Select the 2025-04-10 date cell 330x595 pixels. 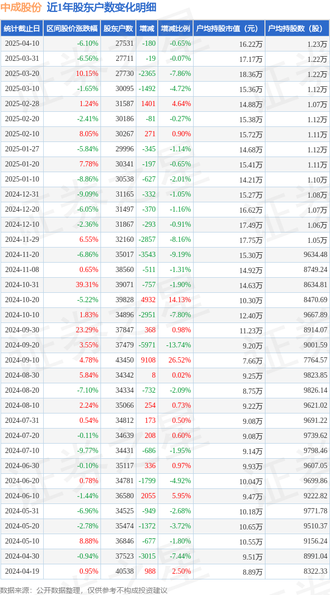[x=22, y=44]
